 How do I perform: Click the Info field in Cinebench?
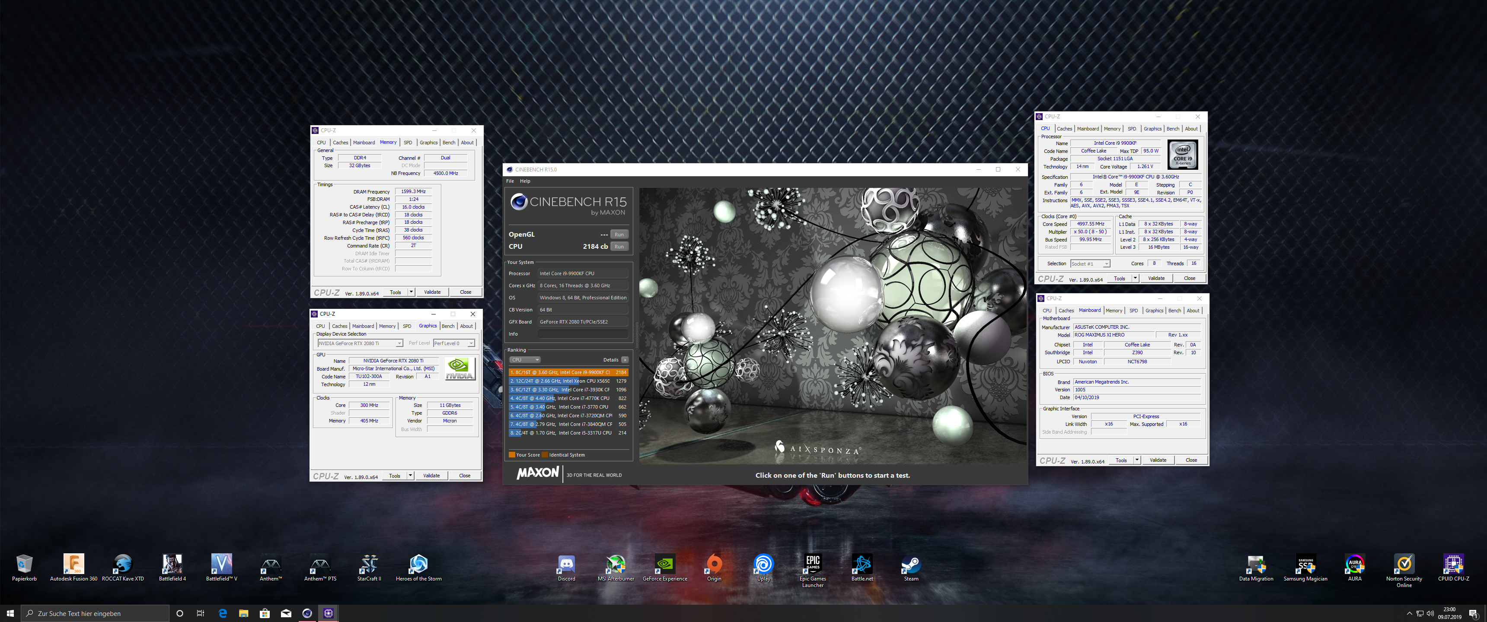pos(582,333)
